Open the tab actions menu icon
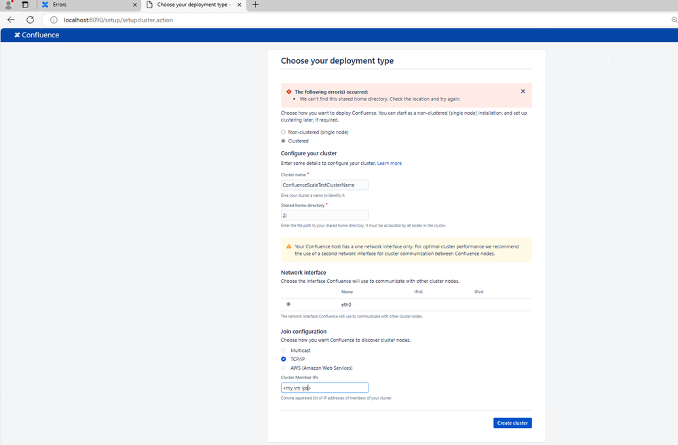 pos(25,5)
